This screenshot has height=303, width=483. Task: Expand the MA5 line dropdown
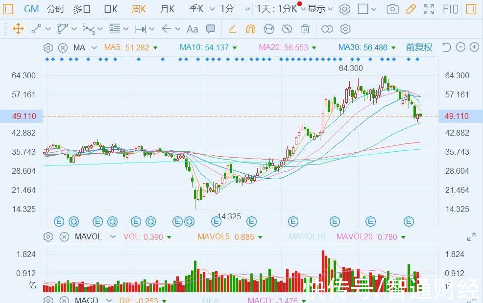coord(155,48)
